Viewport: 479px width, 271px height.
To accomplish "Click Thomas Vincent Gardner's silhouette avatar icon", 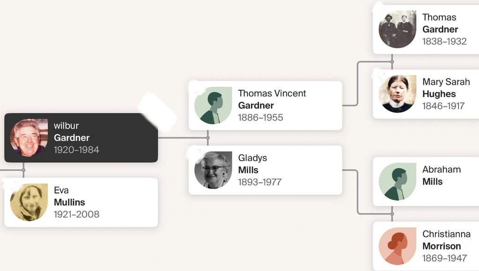I will 213,105.
